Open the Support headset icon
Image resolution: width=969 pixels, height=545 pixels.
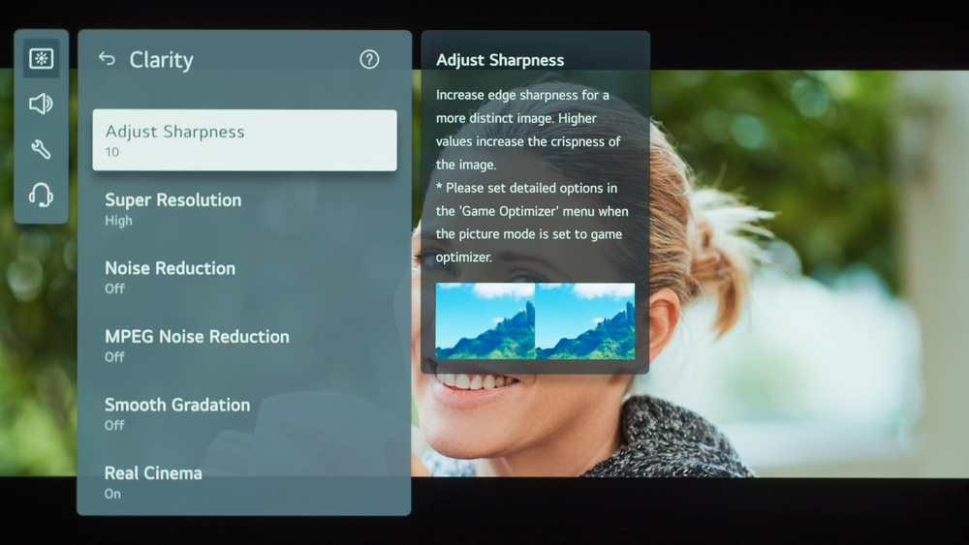click(x=41, y=196)
